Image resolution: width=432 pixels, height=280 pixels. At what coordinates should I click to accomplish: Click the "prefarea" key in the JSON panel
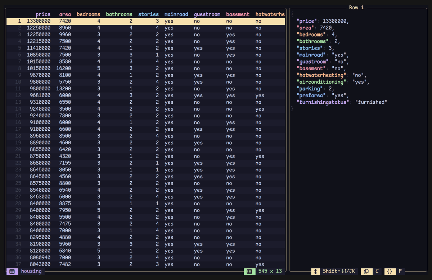point(311,95)
